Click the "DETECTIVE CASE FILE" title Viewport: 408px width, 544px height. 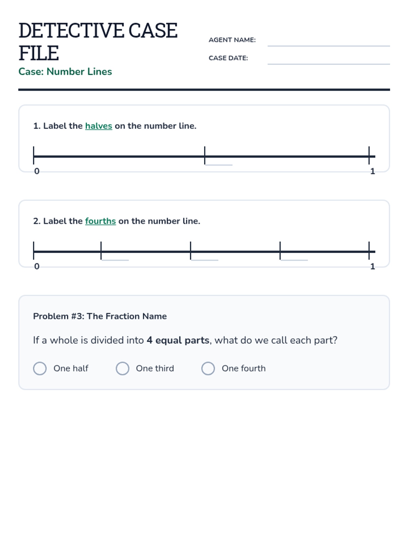[98, 41]
